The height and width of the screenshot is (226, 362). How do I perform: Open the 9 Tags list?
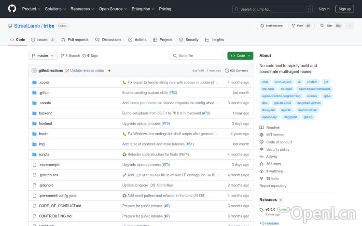tap(90, 56)
